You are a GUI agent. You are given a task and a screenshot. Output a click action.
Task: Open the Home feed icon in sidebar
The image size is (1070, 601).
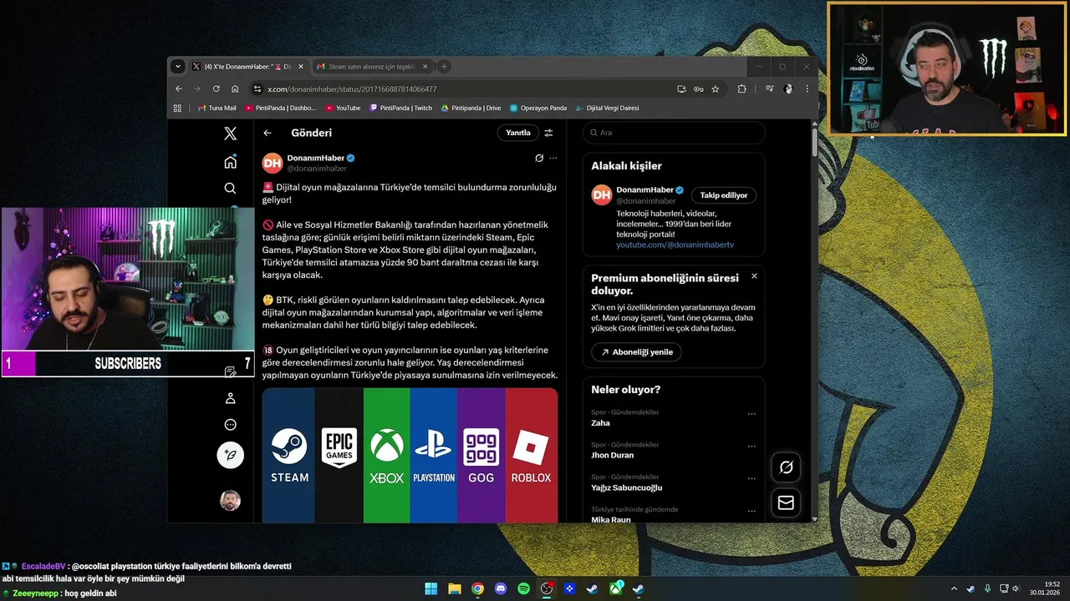[x=231, y=162]
